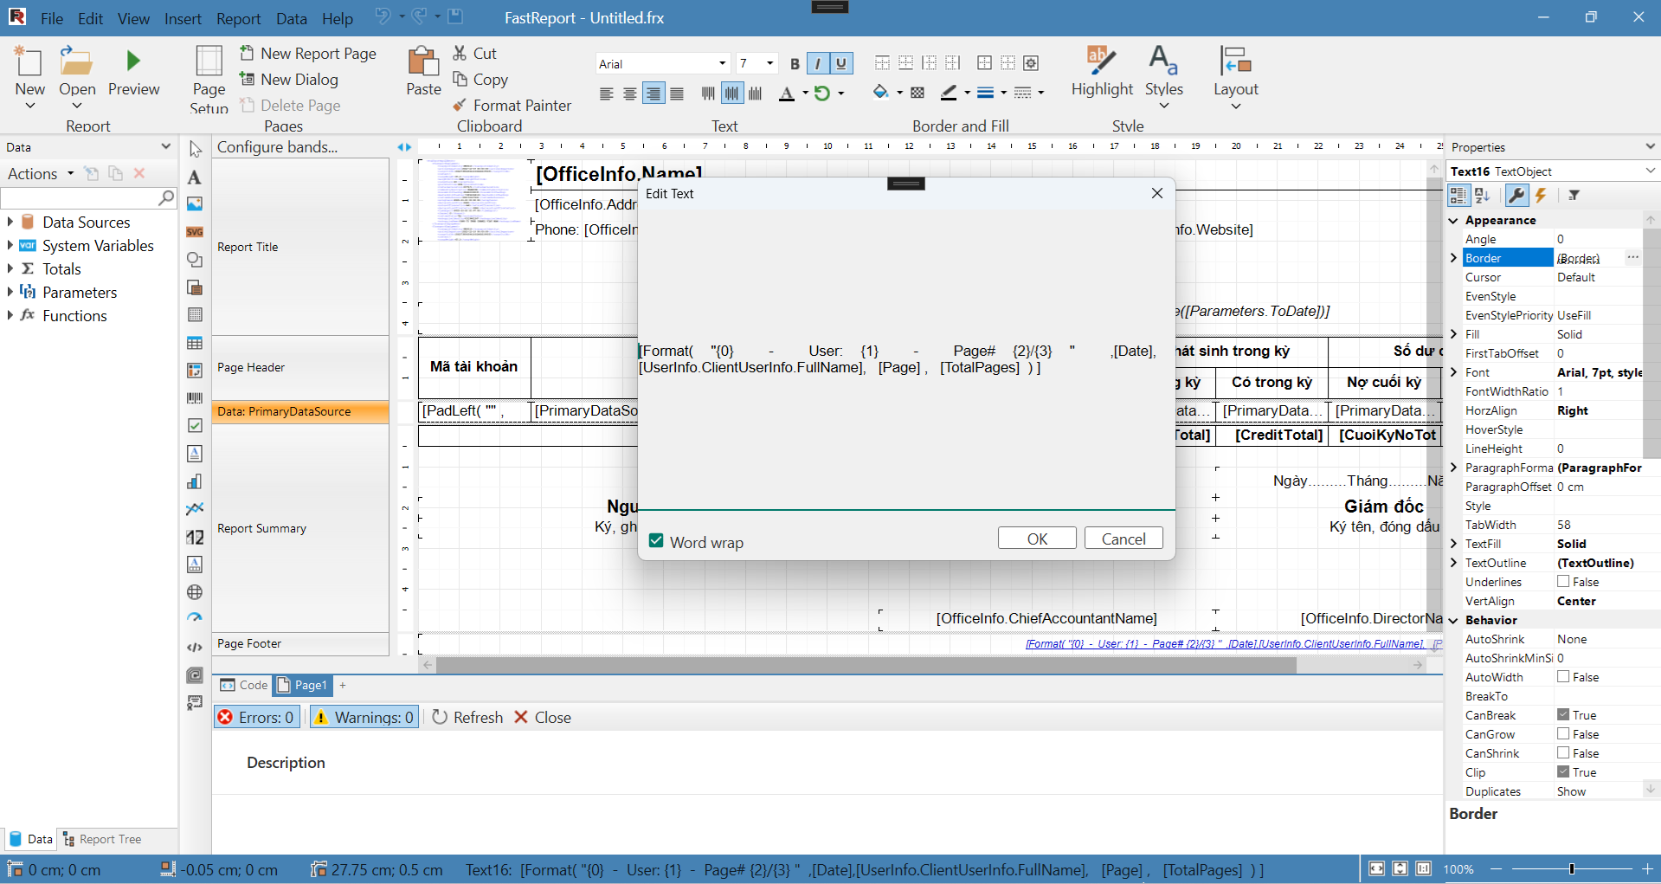This screenshot has height=884, width=1661.
Task: Enable the CanGrow property checkbox
Action: [x=1563, y=734]
